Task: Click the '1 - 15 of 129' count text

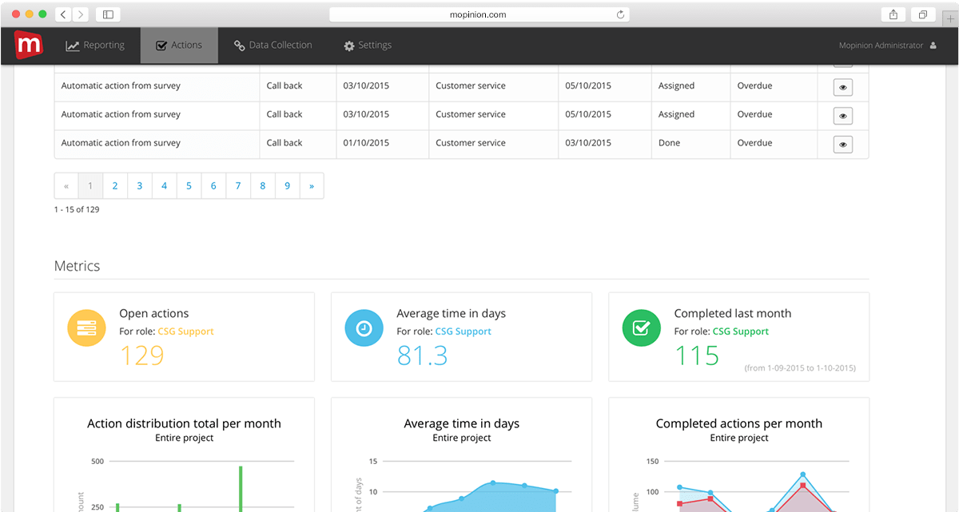Action: point(77,209)
